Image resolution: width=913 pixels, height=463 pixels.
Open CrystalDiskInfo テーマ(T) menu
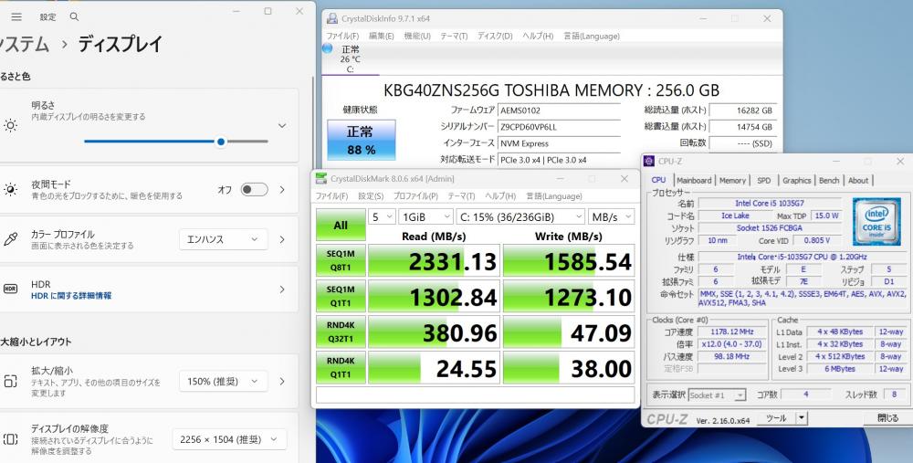[454, 37]
